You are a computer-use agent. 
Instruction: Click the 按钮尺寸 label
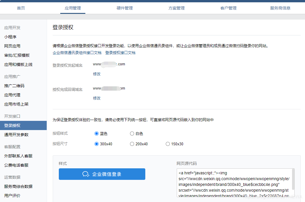[60, 144]
